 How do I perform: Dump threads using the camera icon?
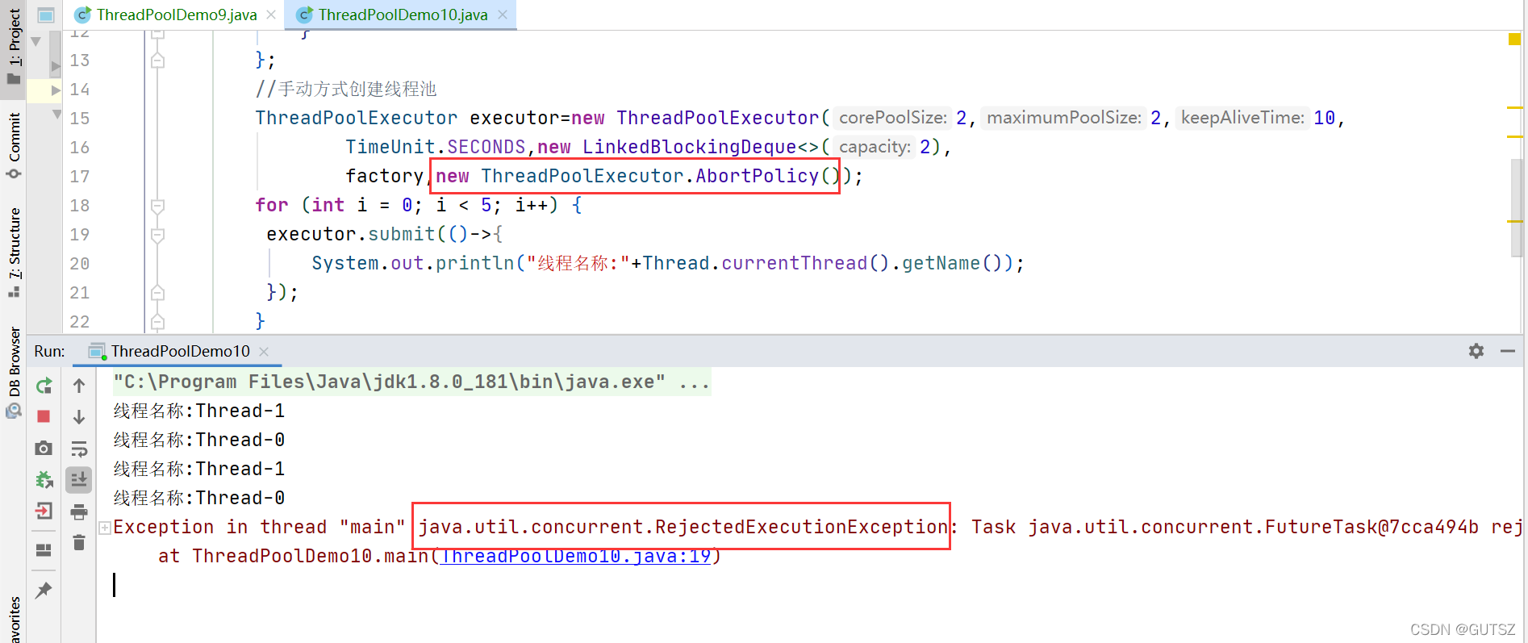(44, 448)
